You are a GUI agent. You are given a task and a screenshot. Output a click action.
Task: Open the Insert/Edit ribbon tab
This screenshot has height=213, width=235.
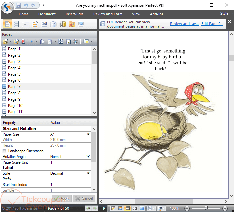[74, 14]
